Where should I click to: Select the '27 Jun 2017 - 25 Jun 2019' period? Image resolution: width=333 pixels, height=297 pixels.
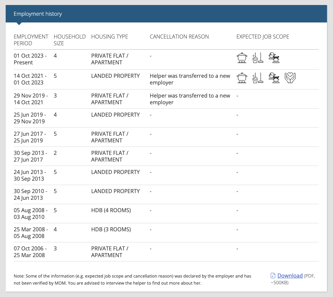tap(30, 137)
